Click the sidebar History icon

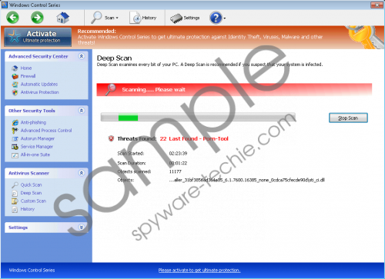tap(15, 209)
